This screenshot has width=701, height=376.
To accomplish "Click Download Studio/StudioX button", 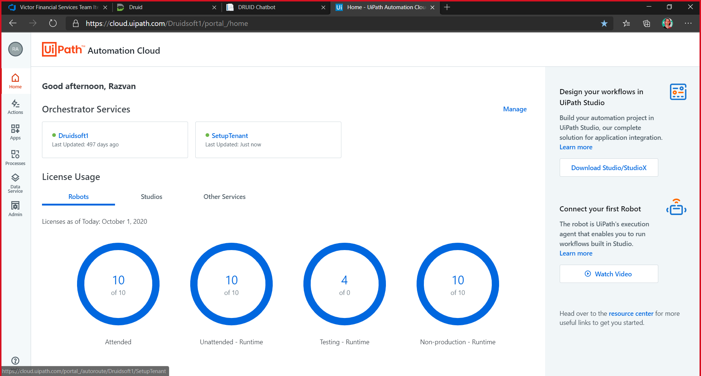I will [x=609, y=168].
